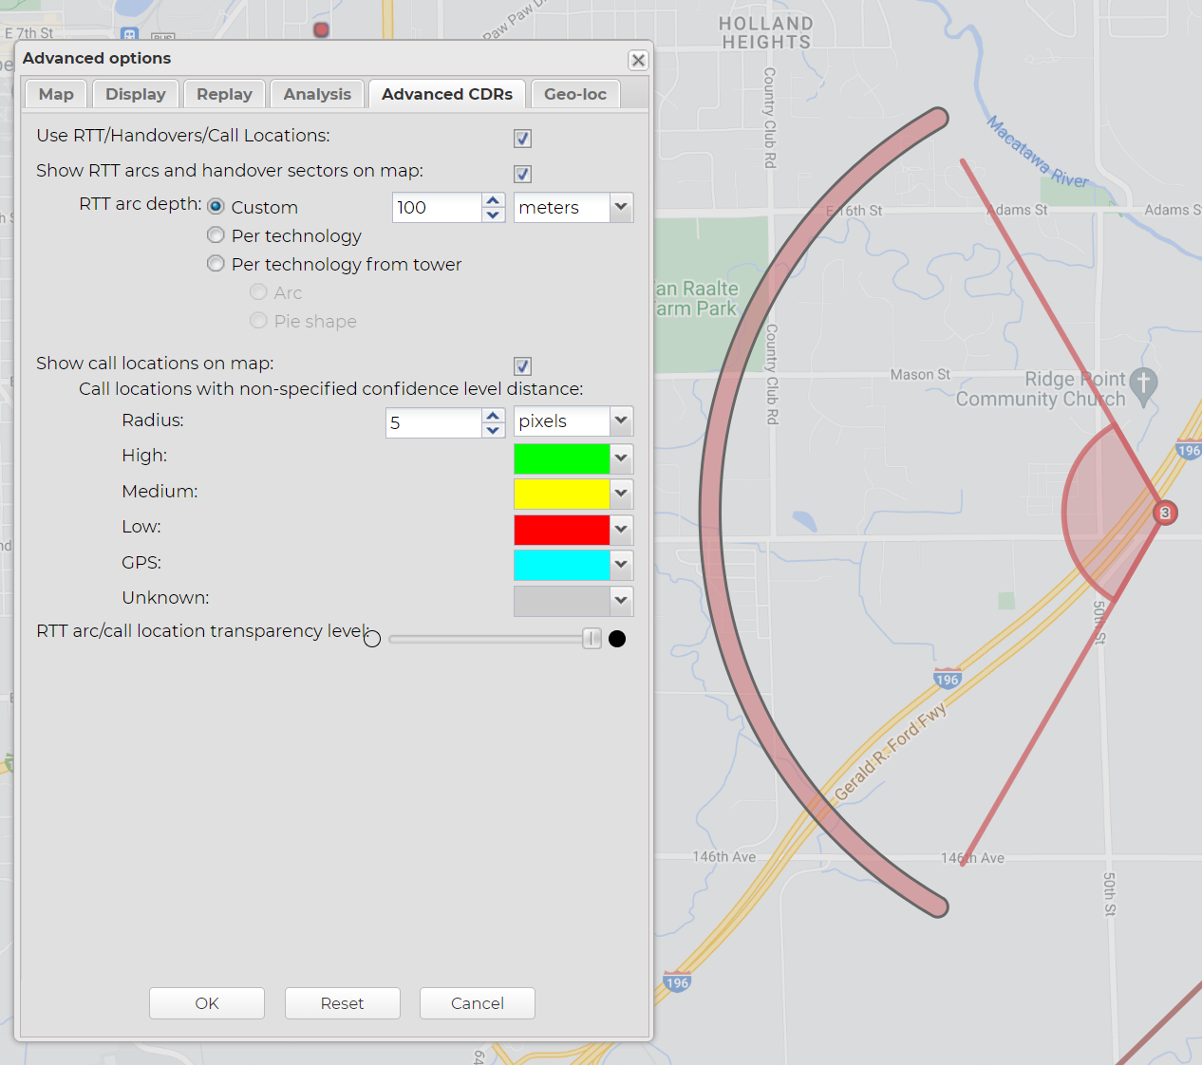Expand the pixels radius unit dropdown
Screen dimensions: 1202x1065
click(x=621, y=420)
